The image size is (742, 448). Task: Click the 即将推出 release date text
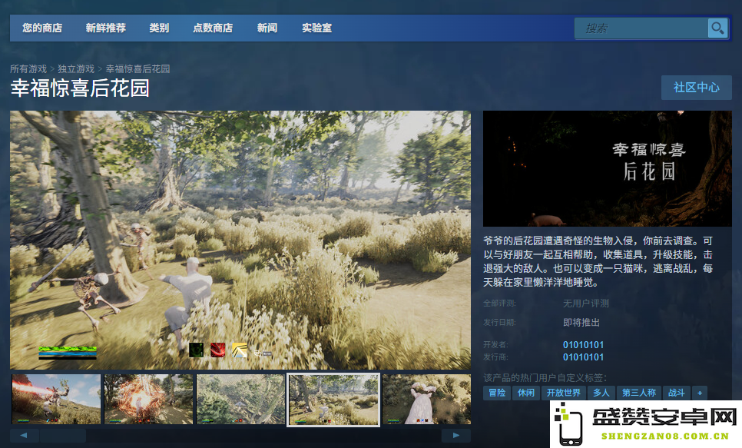pos(581,323)
